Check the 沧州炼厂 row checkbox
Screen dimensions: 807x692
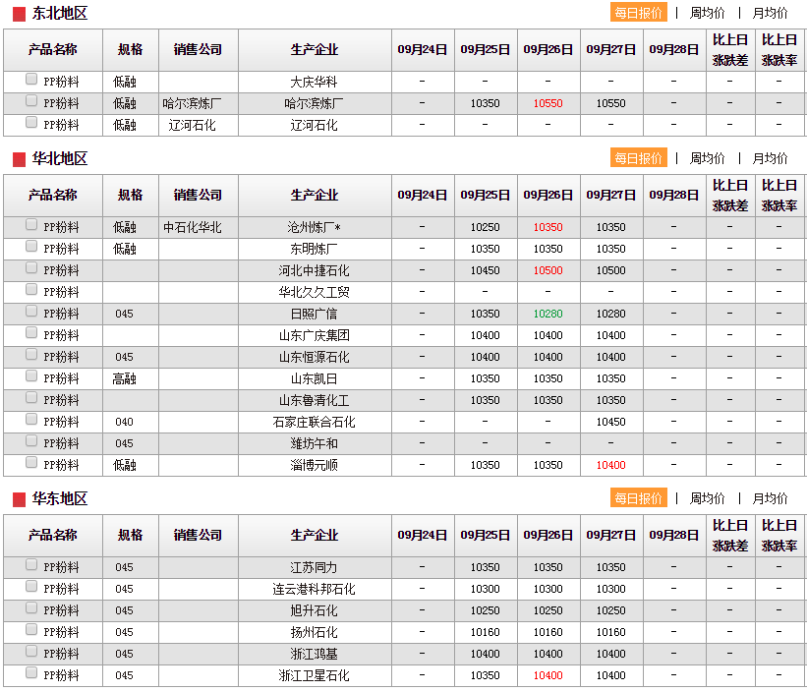click(x=31, y=224)
